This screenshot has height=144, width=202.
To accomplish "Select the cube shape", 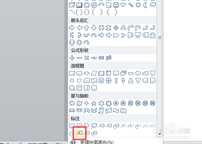I will pyautogui.click(x=72, y=5).
